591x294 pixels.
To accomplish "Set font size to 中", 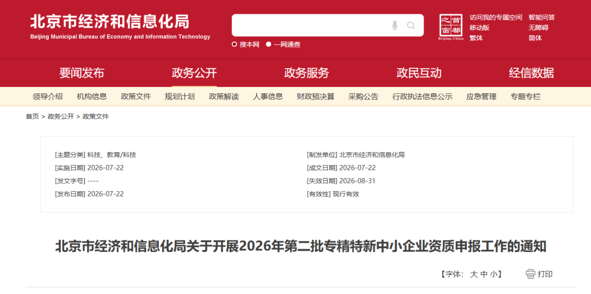I will (484, 274).
